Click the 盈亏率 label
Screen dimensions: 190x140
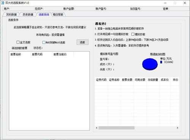coord(104,59)
